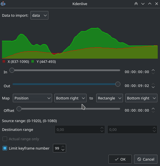
Task: Toggle the Actual range only checkbox
Action: [5, 139]
